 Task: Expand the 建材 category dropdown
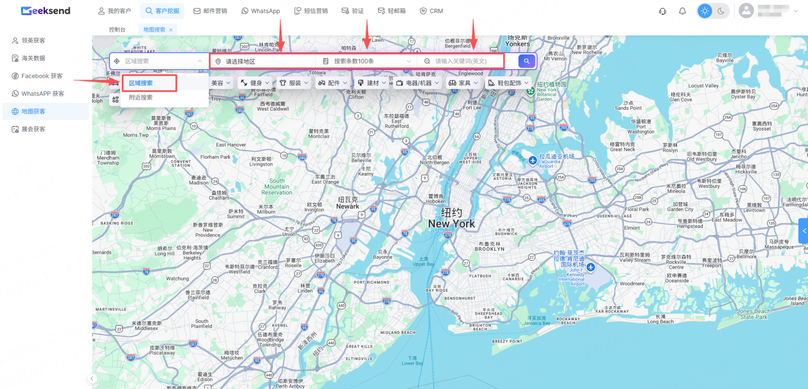tap(372, 83)
